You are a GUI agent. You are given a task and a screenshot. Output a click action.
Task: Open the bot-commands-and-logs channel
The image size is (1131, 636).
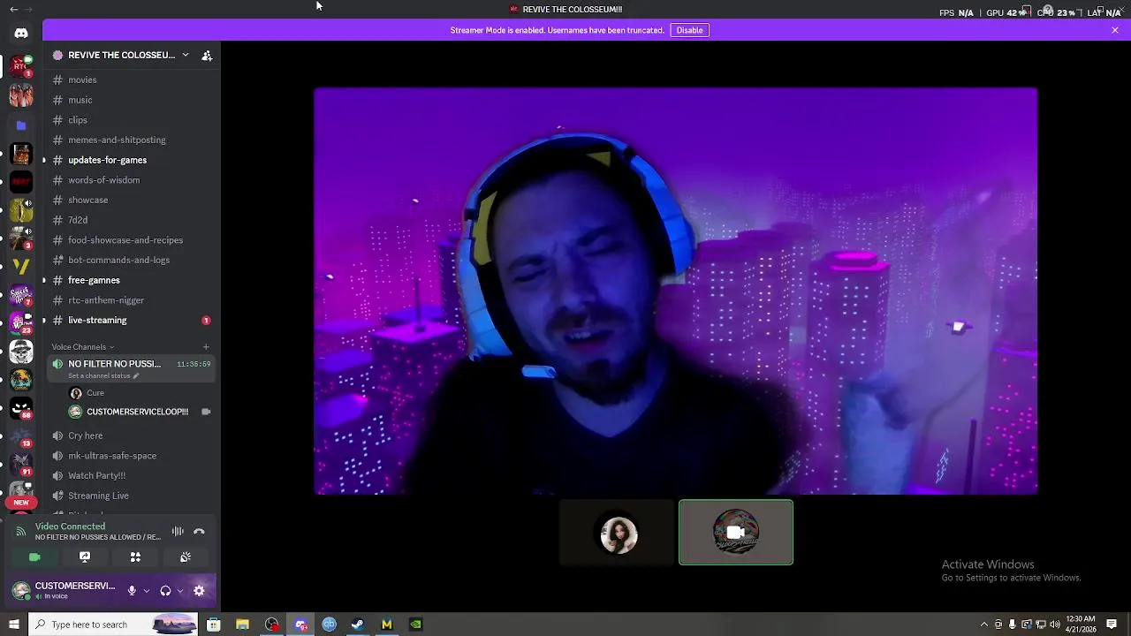(x=132, y=260)
